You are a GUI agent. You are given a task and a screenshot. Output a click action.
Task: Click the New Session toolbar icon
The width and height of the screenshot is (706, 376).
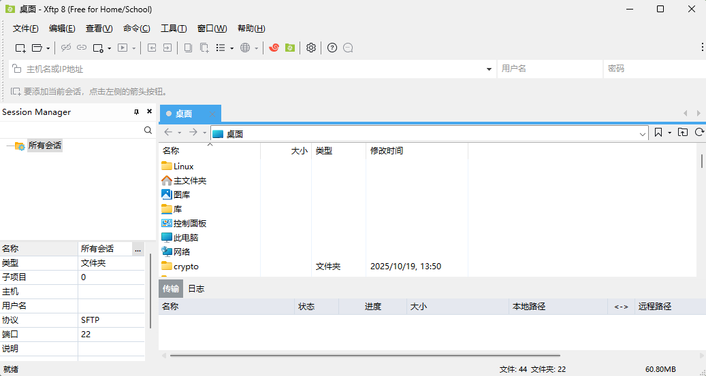[x=20, y=48]
